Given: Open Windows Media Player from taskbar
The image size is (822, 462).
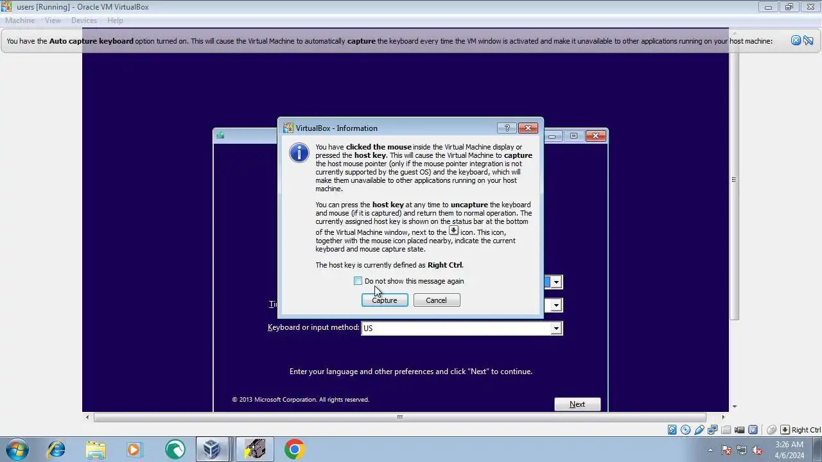Looking at the screenshot, I should 134,449.
